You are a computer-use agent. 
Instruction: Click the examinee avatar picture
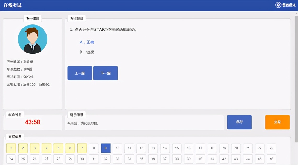coord(32,39)
